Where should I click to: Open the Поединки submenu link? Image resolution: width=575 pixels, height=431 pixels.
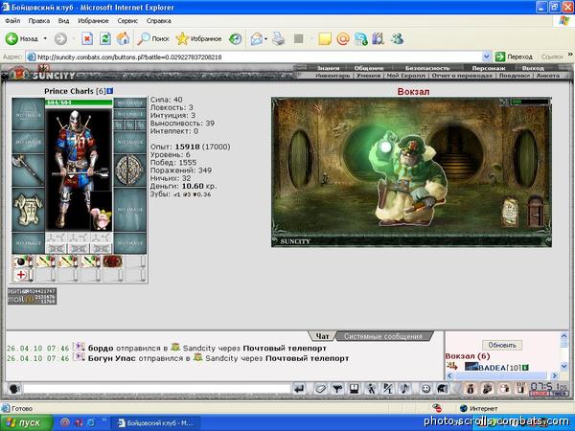coord(515,76)
